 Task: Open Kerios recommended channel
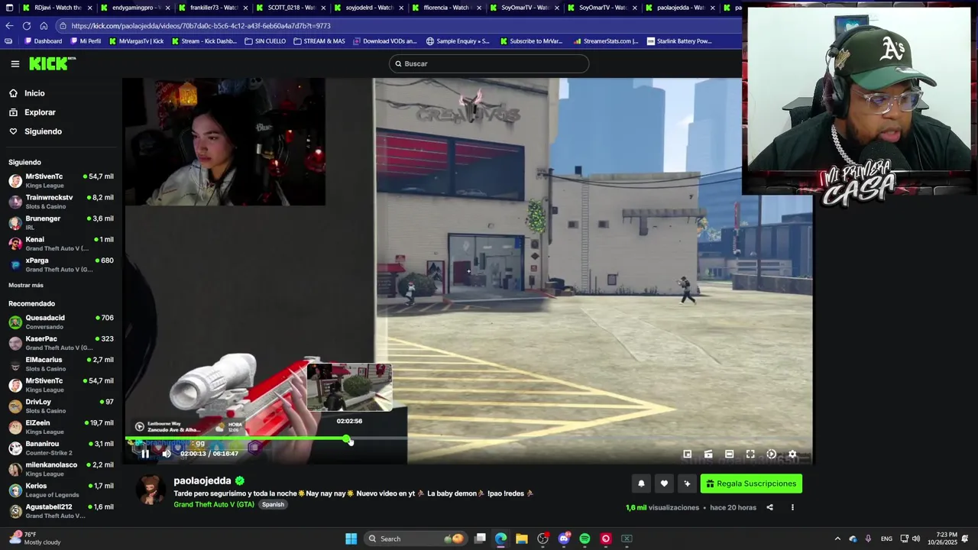61,490
